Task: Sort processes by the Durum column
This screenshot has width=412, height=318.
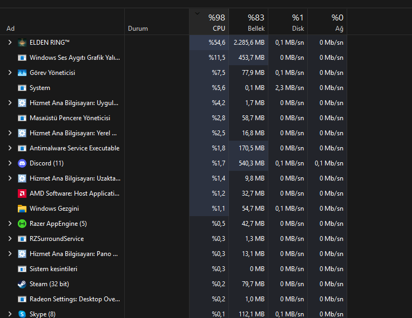Action: tap(157, 22)
